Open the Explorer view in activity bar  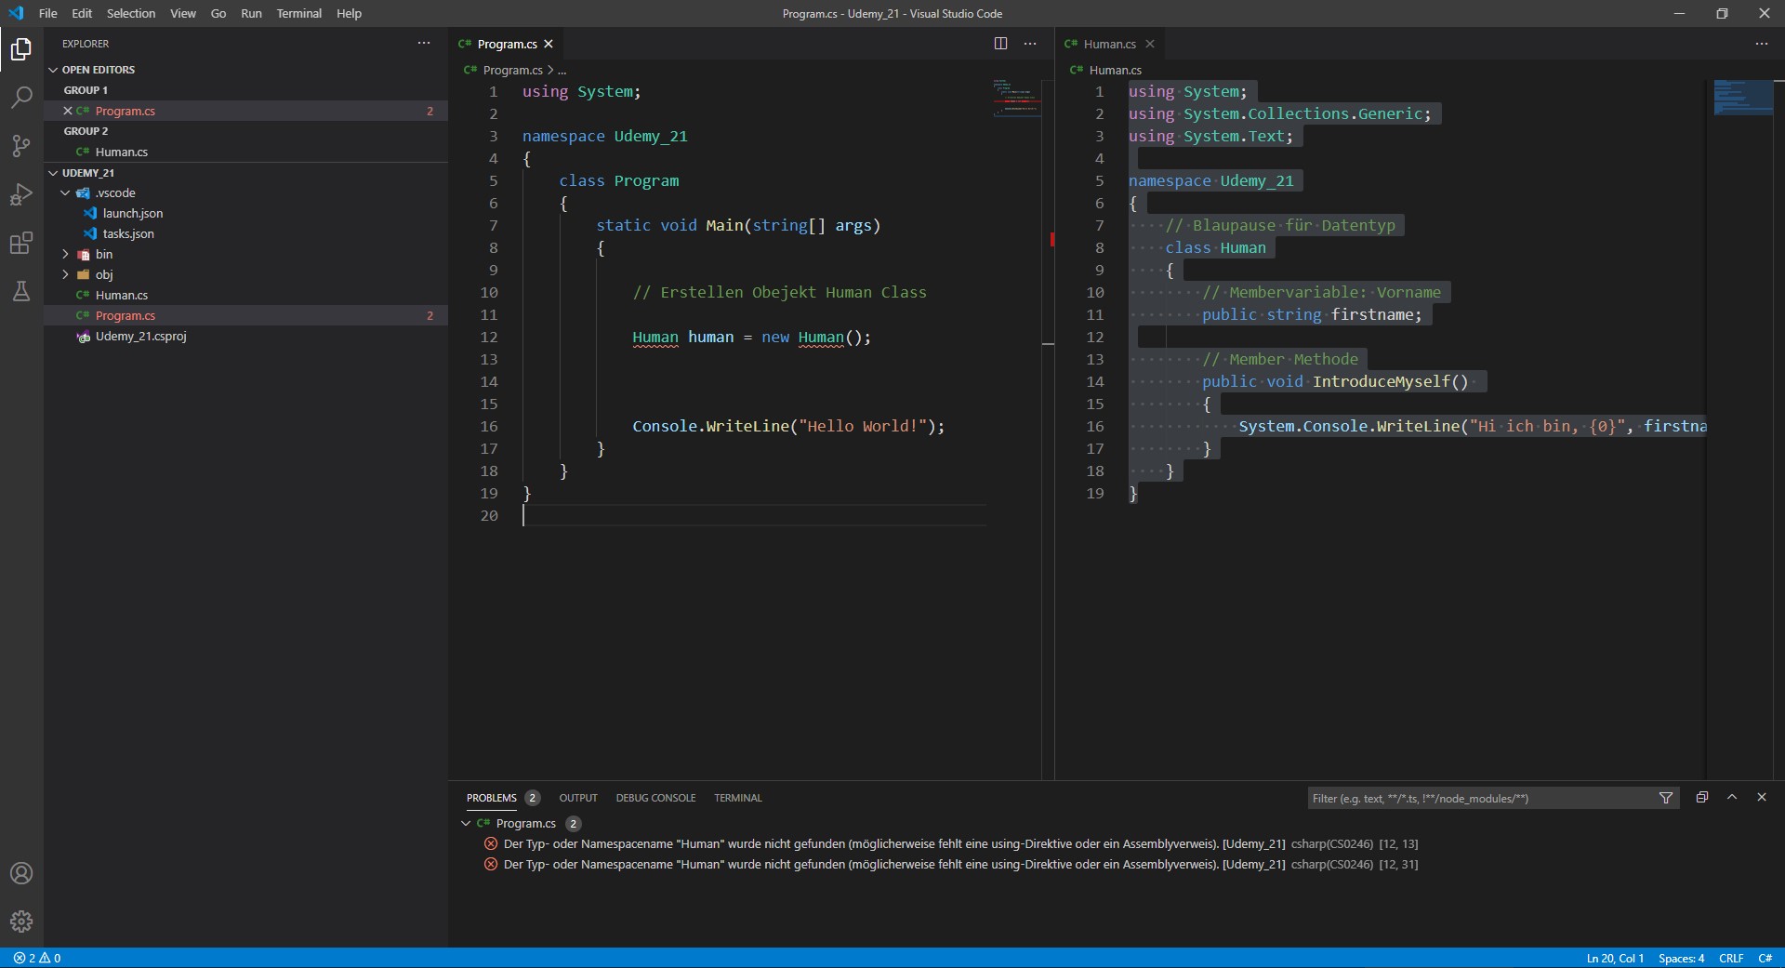(x=21, y=48)
